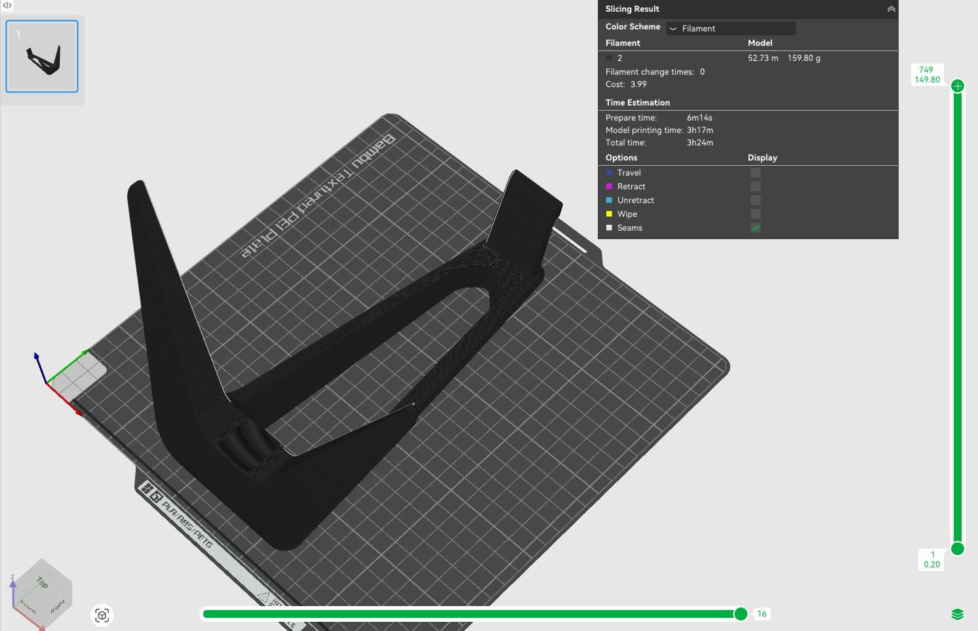The width and height of the screenshot is (978, 631).
Task: Click the '52.73 m' filament length value
Action: 763,58
